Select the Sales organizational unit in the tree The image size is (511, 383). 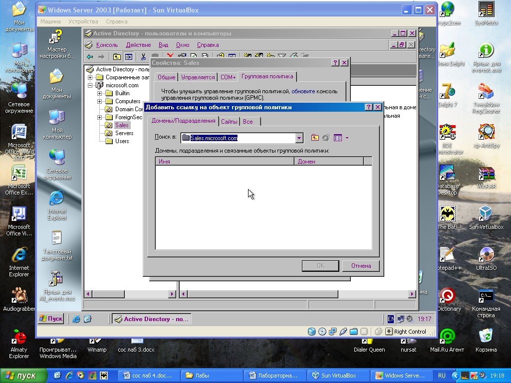[x=122, y=125]
